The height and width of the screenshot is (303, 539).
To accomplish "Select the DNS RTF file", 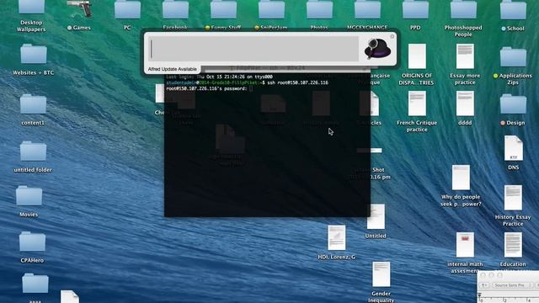I will (x=513, y=148).
